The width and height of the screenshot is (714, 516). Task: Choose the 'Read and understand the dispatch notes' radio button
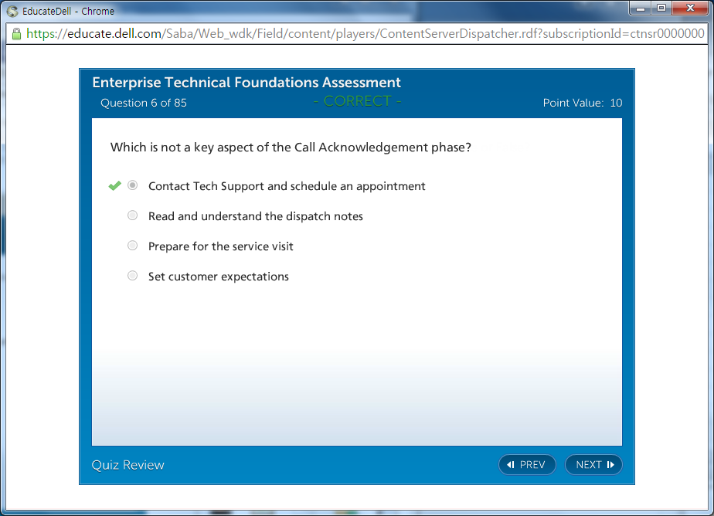133,216
